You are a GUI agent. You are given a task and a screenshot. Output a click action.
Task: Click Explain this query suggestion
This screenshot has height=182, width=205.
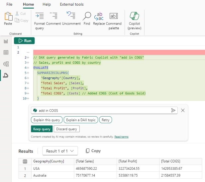47,120
